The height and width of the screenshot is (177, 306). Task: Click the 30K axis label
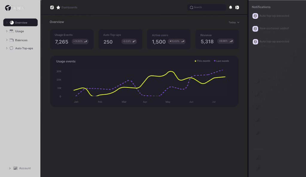[59, 71]
